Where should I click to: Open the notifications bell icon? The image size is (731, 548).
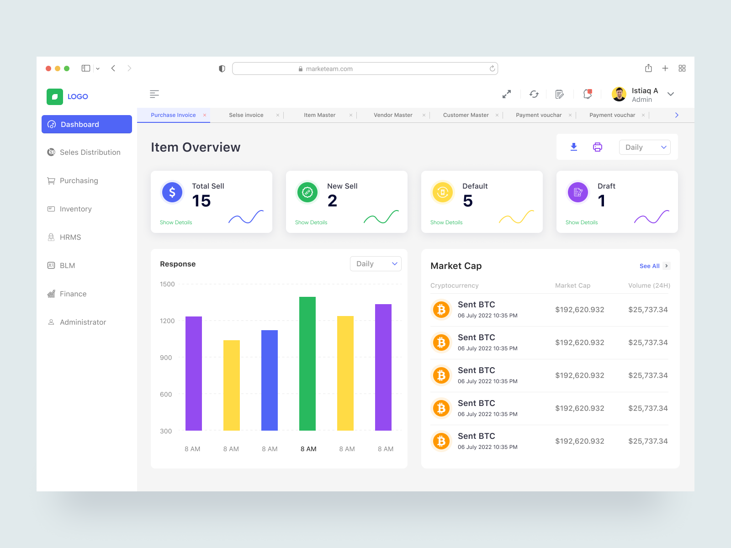coord(588,94)
